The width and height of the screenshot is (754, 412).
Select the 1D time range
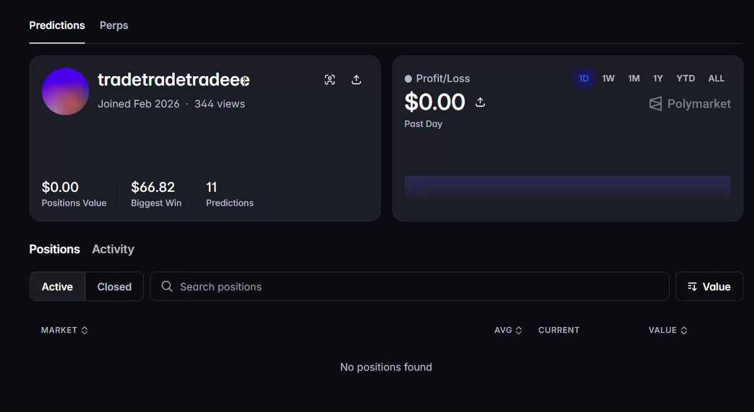coord(584,79)
